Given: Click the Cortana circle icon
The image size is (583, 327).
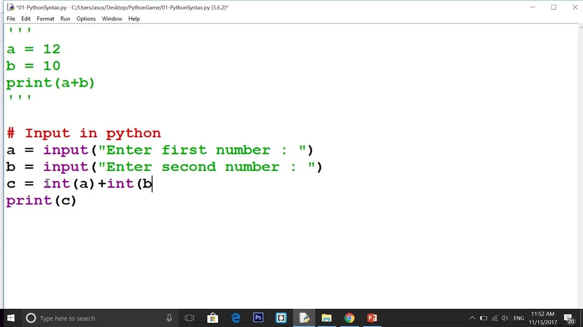Looking at the screenshot, I should (x=31, y=318).
